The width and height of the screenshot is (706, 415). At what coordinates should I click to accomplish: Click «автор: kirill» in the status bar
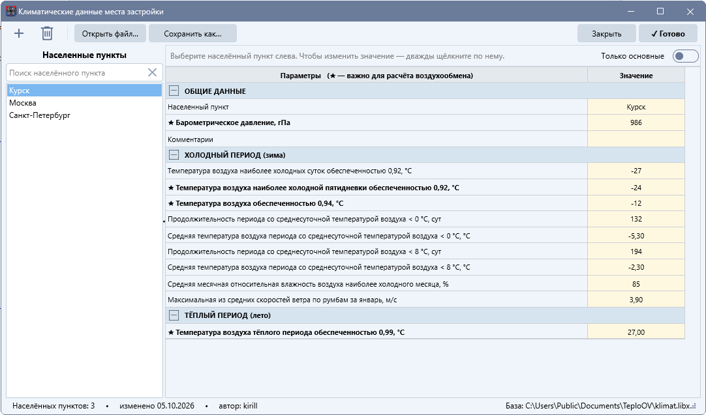(x=238, y=406)
